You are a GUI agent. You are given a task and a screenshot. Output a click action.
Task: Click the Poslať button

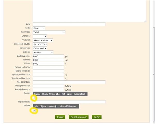(60, 117)
